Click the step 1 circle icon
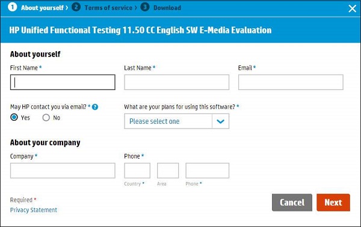The image size is (361, 227). click(x=13, y=7)
